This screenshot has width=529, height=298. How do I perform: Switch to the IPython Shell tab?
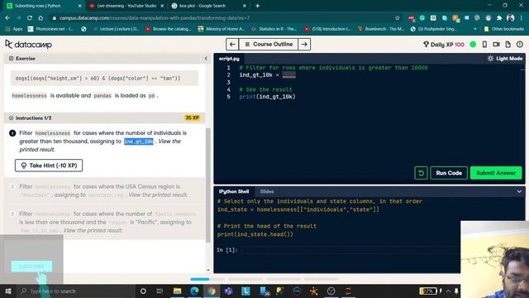coord(234,191)
